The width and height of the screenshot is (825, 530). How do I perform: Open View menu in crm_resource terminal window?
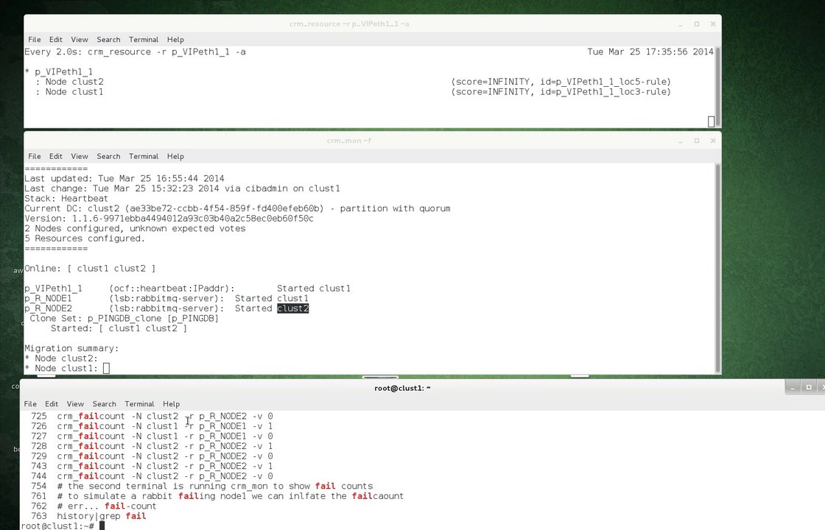pos(80,40)
